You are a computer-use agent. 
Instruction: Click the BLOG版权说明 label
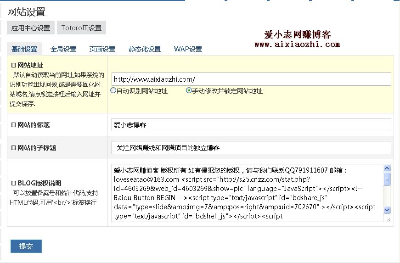click(39, 183)
